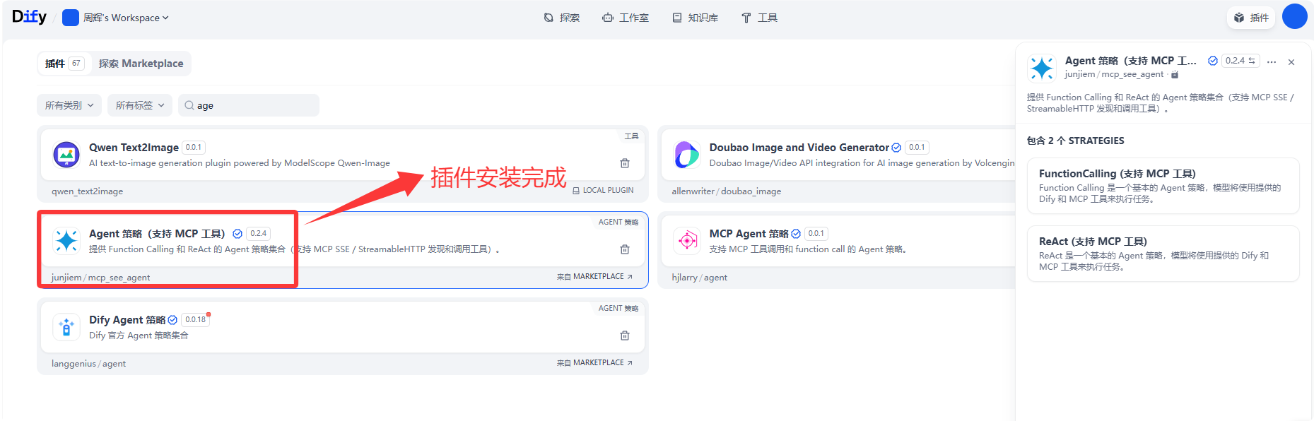The height and width of the screenshot is (421, 1314).
Task: Open the 0.2.4 version switcher in detail panel
Action: (1240, 61)
